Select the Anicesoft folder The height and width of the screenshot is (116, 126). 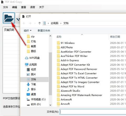pyautogui.click(x=64, y=100)
